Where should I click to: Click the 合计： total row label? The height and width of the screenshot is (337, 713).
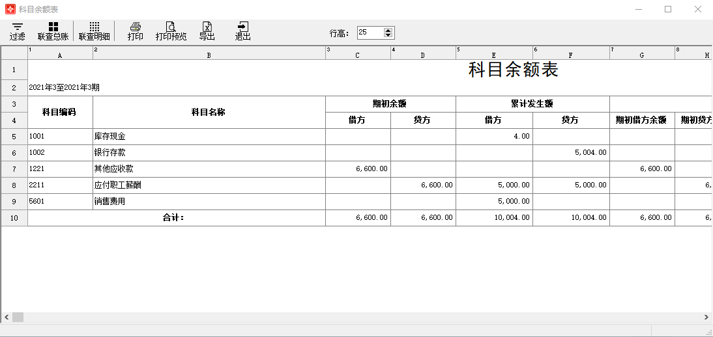coord(177,218)
